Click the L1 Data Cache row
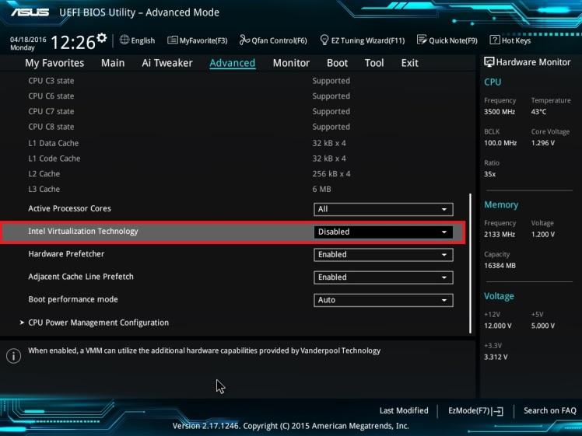Viewport: 582px width, 436px height. [x=189, y=143]
